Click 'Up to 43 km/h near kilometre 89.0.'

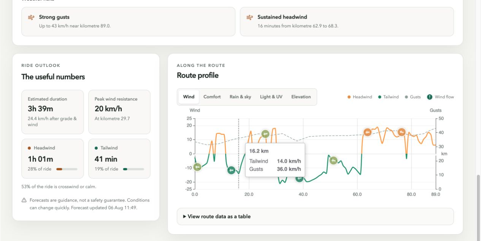tap(75, 26)
